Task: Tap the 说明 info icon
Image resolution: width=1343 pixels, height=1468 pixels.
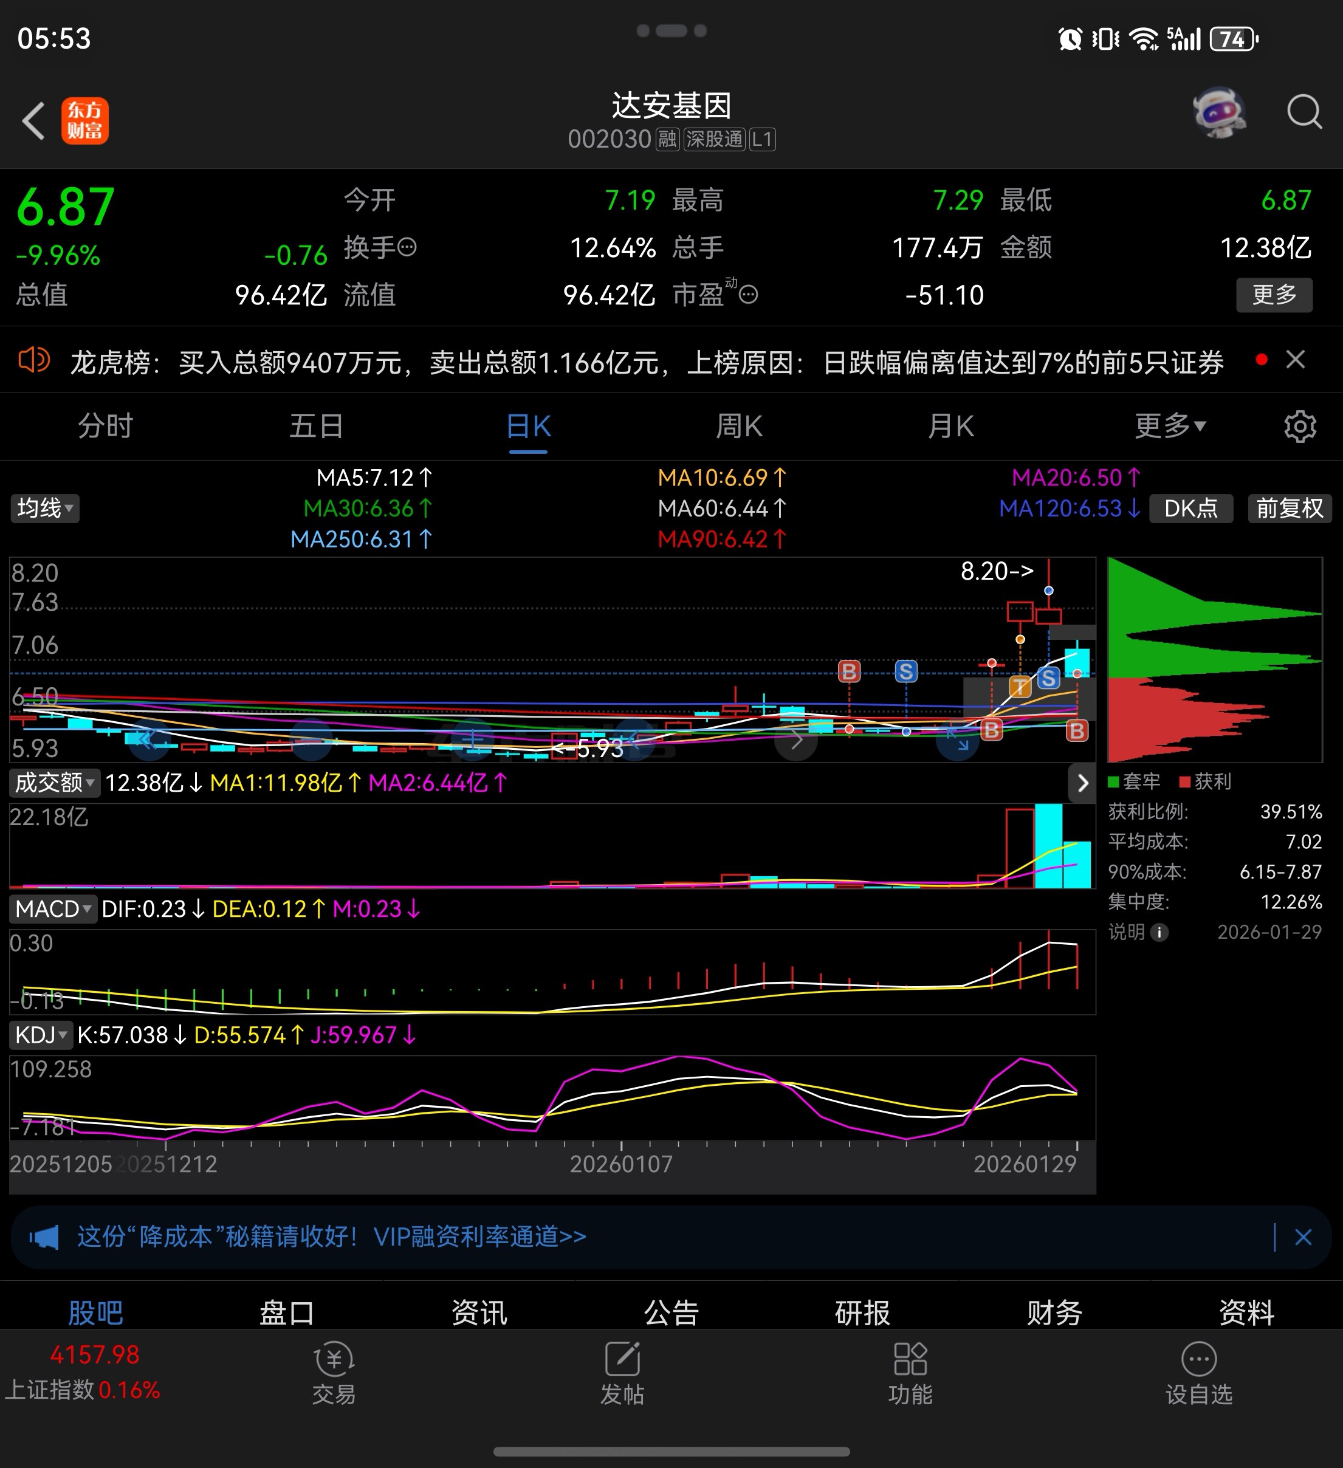Action: coord(1159,932)
